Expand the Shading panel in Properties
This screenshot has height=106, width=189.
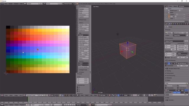pos(168,71)
